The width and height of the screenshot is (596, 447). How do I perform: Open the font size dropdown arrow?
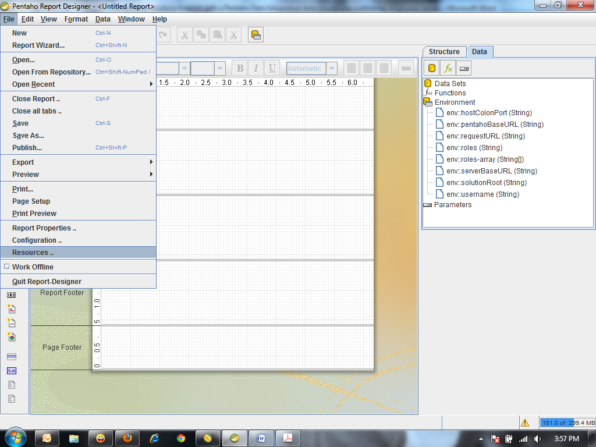coord(219,69)
